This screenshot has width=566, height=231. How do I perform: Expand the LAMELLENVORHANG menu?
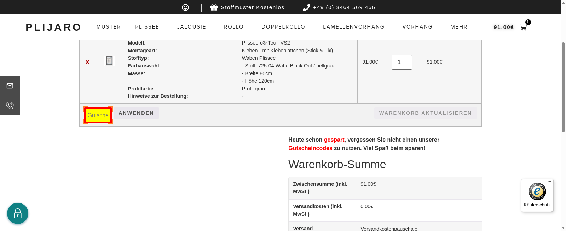point(353,27)
